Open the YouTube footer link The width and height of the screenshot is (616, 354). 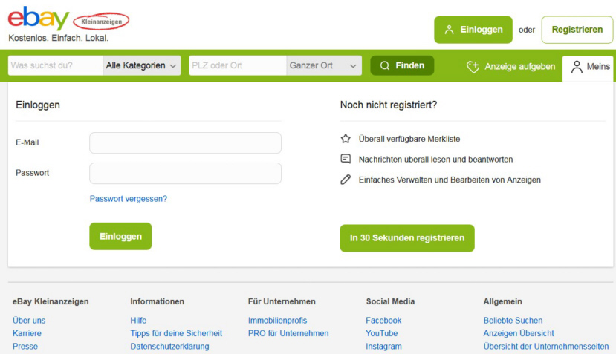point(381,333)
